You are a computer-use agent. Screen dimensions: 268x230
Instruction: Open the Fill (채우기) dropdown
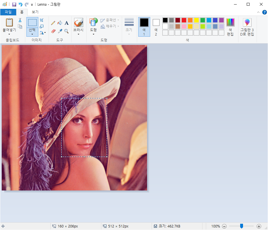point(110,26)
